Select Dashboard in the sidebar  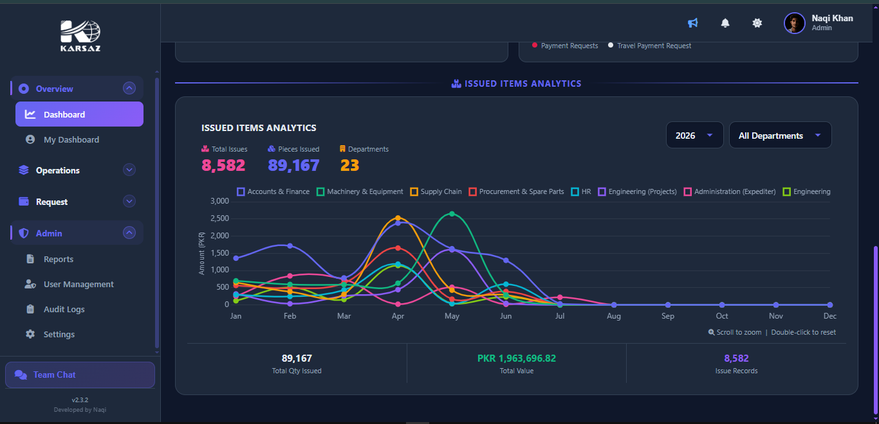tap(79, 114)
